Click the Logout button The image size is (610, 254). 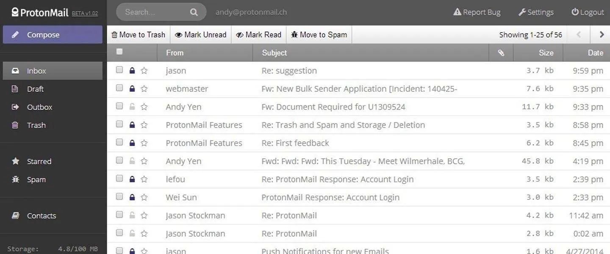tap(587, 12)
